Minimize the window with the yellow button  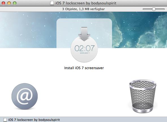click(9, 3)
